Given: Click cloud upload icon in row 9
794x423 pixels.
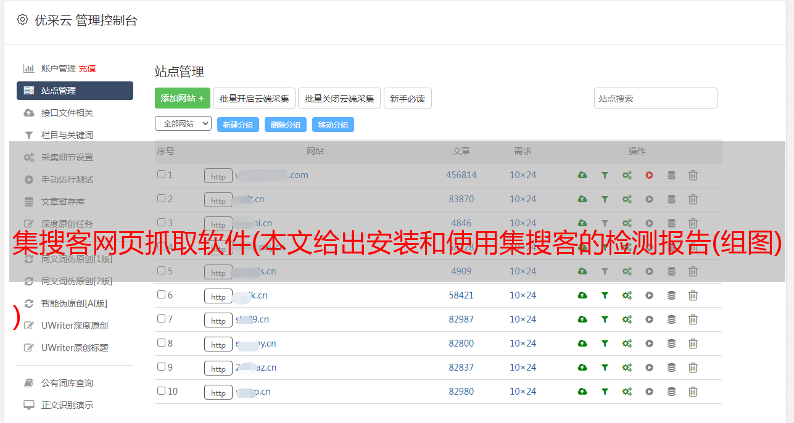Looking at the screenshot, I should [582, 368].
